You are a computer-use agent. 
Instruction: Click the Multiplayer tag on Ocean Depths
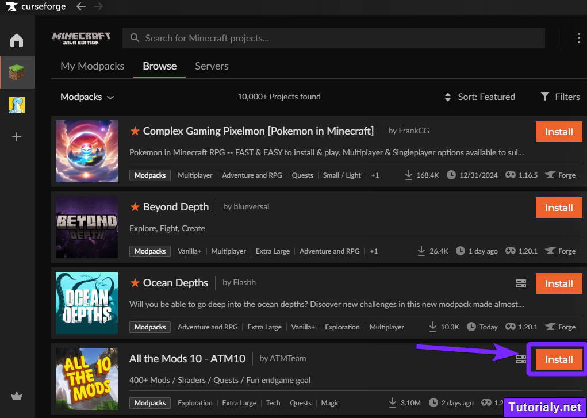click(x=387, y=327)
